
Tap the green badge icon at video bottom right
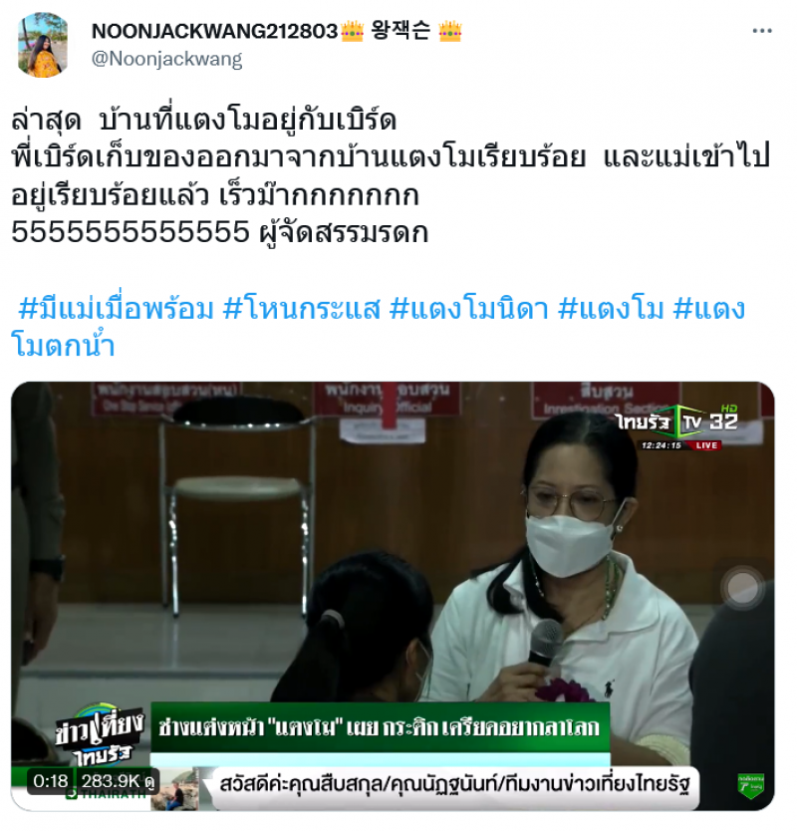pos(751,786)
